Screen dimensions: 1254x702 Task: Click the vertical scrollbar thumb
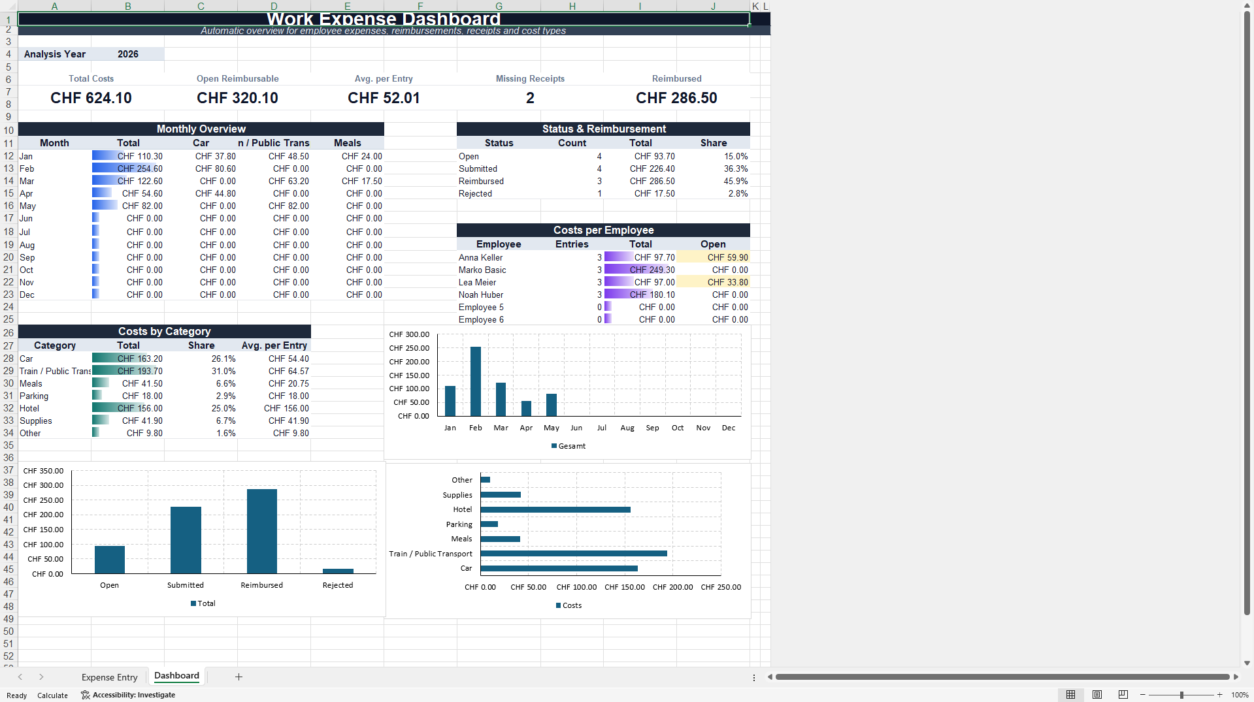[x=1247, y=312]
